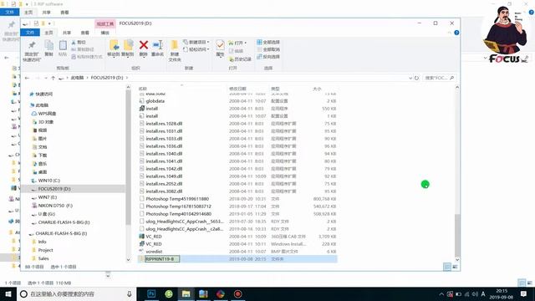Open the Project folder in tree
535x301 pixels.
[x=45, y=250]
